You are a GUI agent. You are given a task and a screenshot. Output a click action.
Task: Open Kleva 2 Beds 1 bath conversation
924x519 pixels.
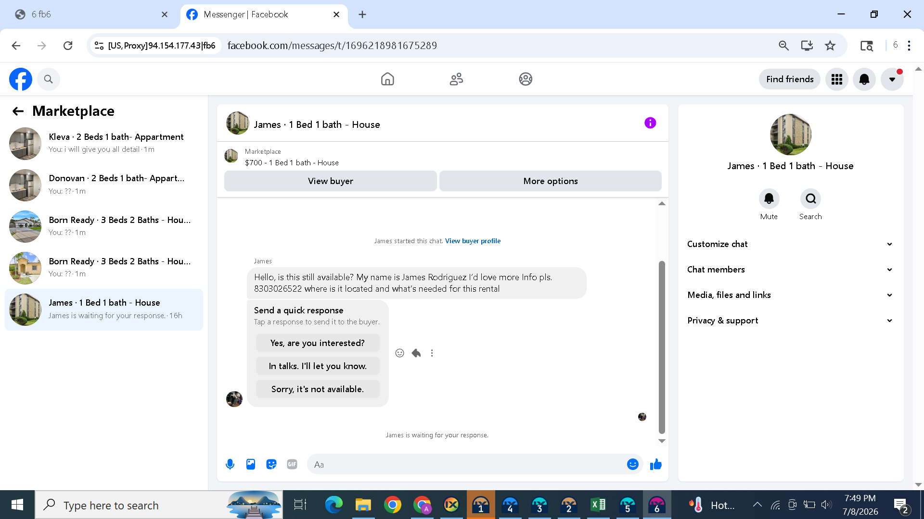104,143
